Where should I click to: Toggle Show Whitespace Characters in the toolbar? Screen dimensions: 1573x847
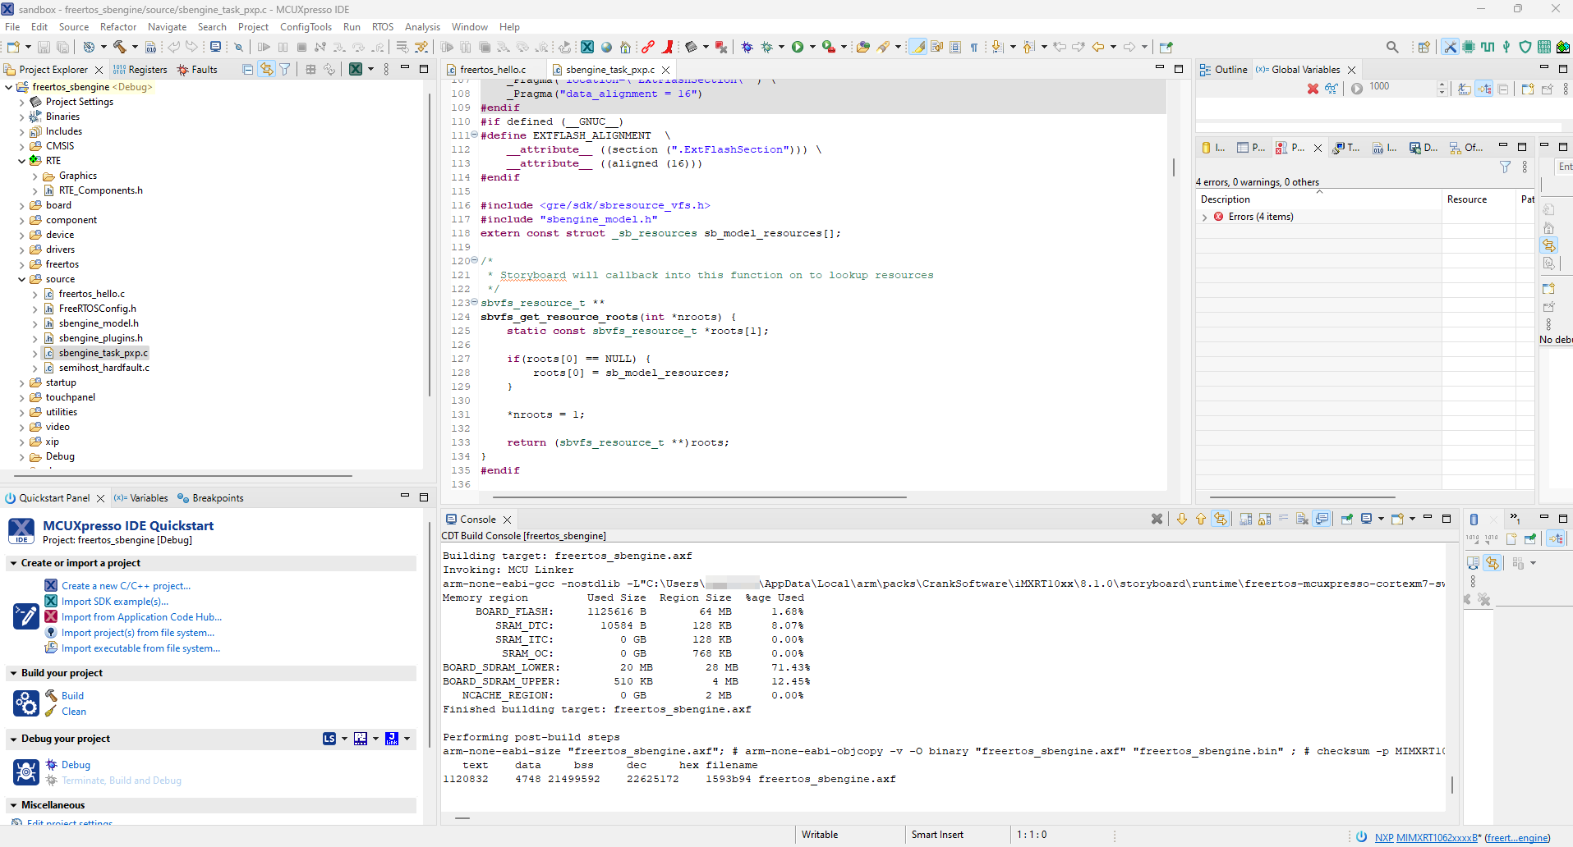[x=973, y=47]
